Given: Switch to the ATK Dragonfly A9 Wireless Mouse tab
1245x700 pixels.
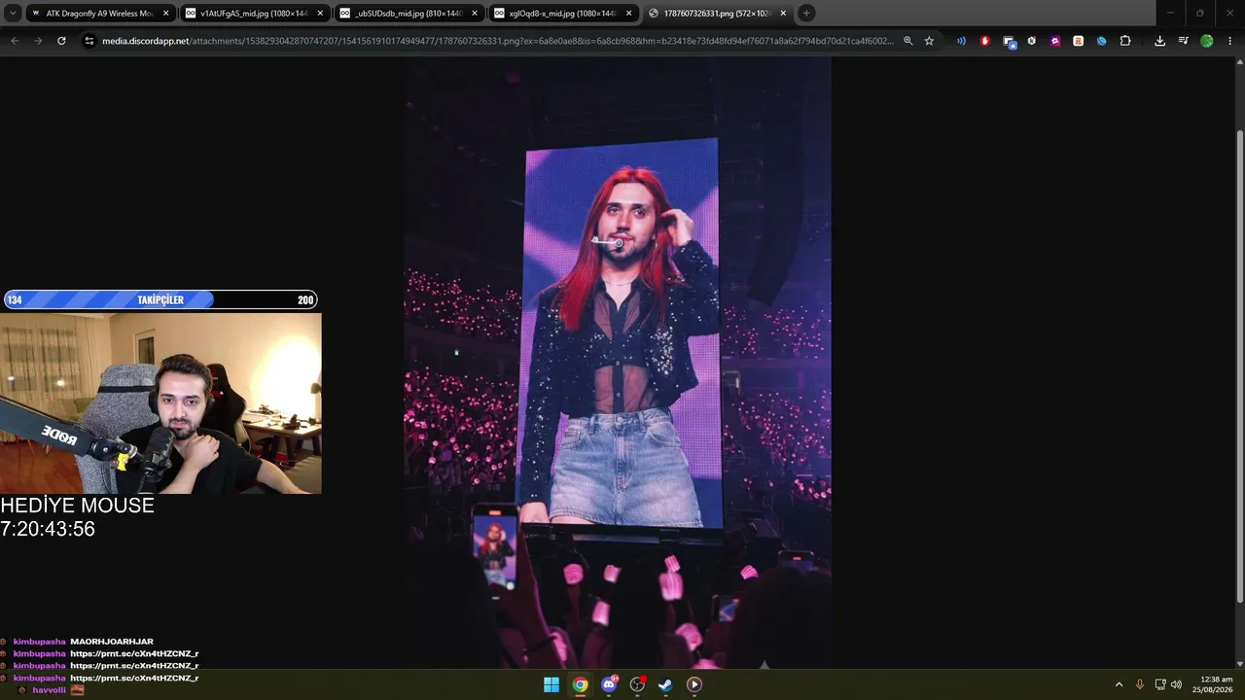Looking at the screenshot, I should click(x=100, y=14).
